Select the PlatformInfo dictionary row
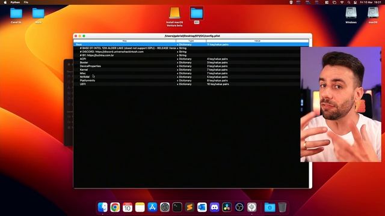The image size is (385, 216). pos(186,80)
